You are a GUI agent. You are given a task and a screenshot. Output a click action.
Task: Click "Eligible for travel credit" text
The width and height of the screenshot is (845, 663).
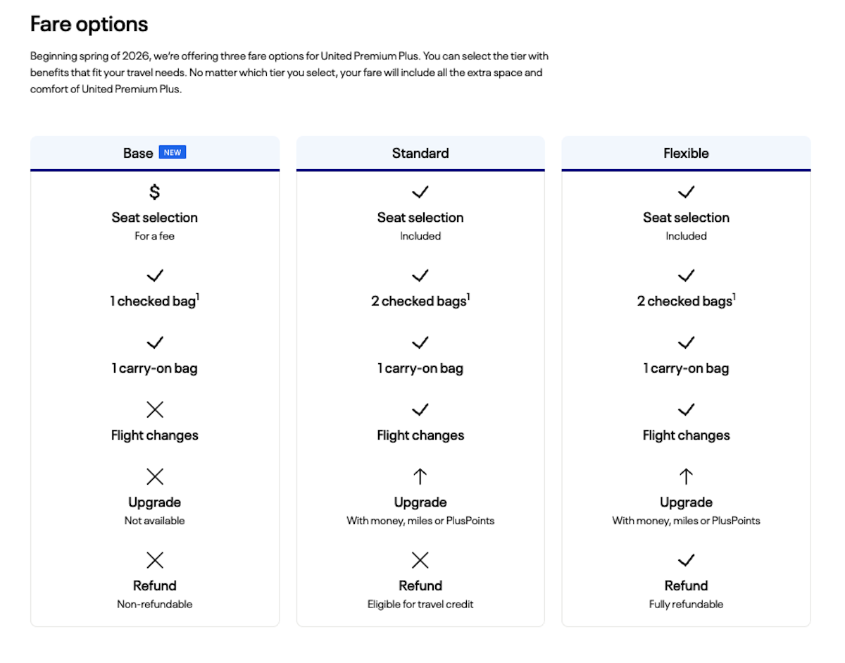coord(420,605)
